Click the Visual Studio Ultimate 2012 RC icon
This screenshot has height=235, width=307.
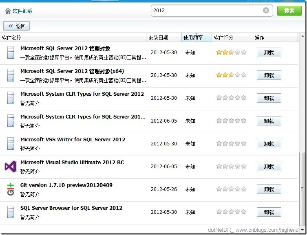click(x=11, y=167)
